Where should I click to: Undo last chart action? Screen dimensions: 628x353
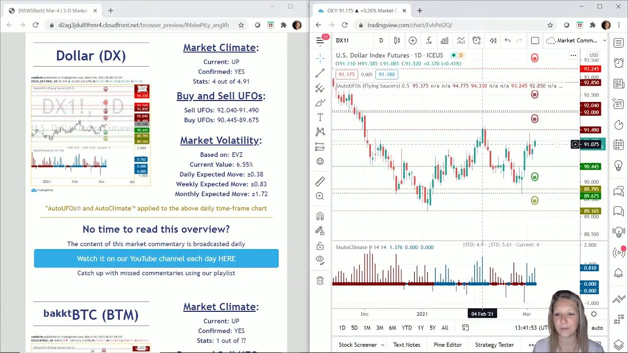[507, 41]
